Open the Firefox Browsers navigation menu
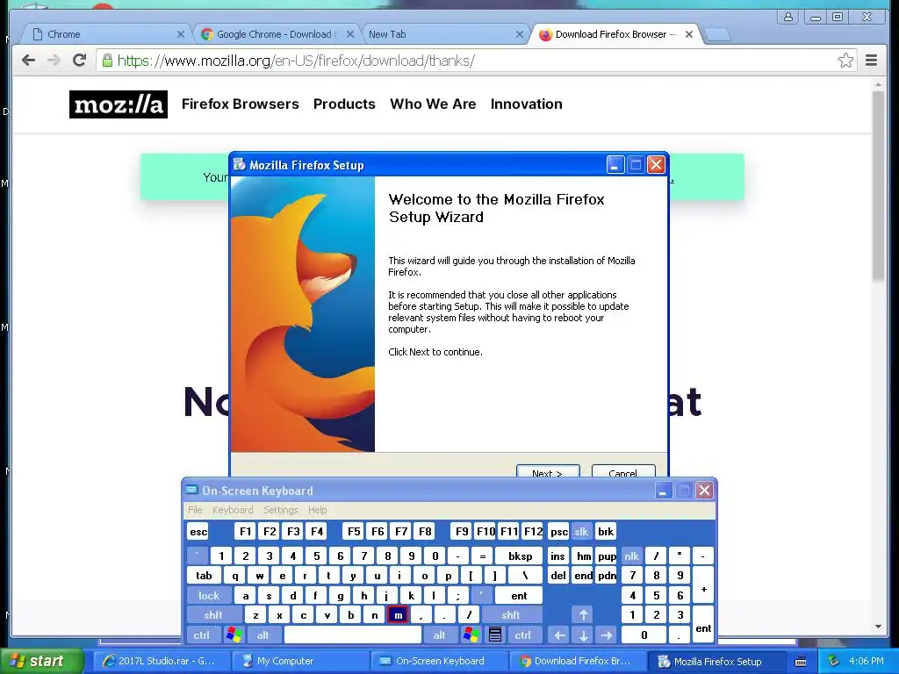 click(241, 104)
